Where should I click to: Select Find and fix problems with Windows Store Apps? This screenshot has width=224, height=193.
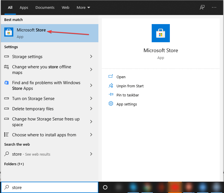(46, 86)
